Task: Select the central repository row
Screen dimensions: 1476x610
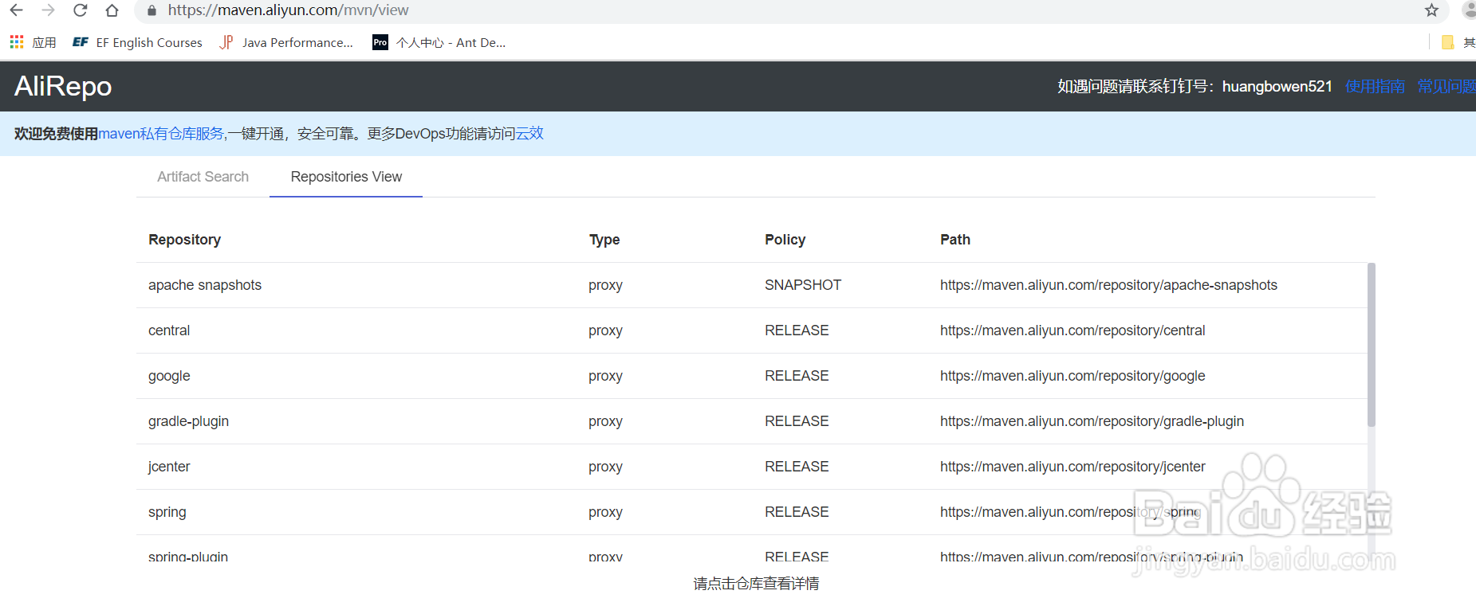Action: pyautogui.click(x=751, y=330)
